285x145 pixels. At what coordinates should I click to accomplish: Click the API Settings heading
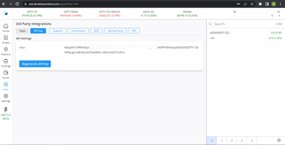[x=24, y=38]
